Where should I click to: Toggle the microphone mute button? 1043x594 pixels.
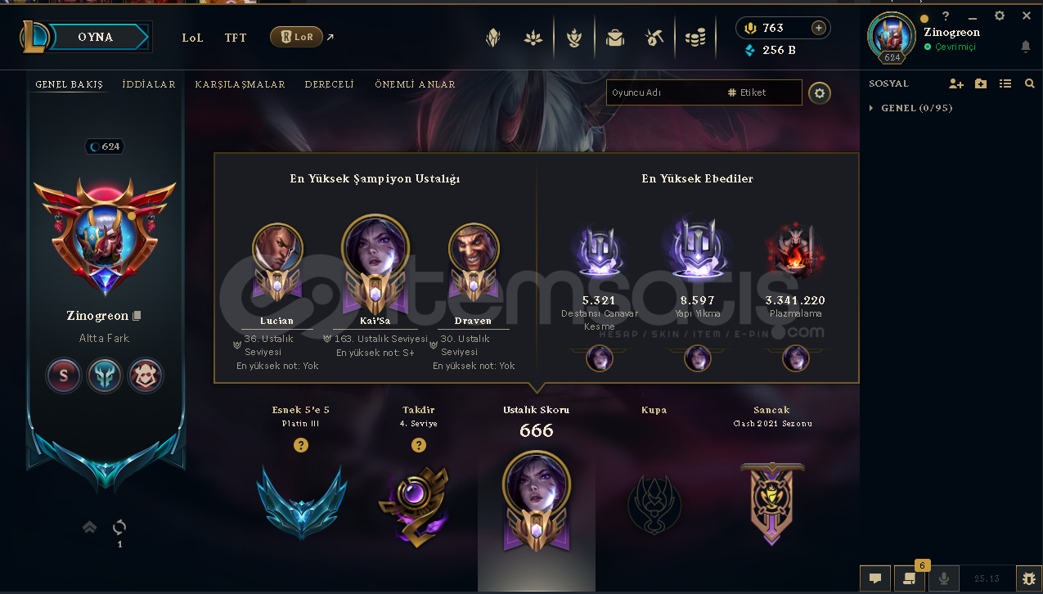943,578
